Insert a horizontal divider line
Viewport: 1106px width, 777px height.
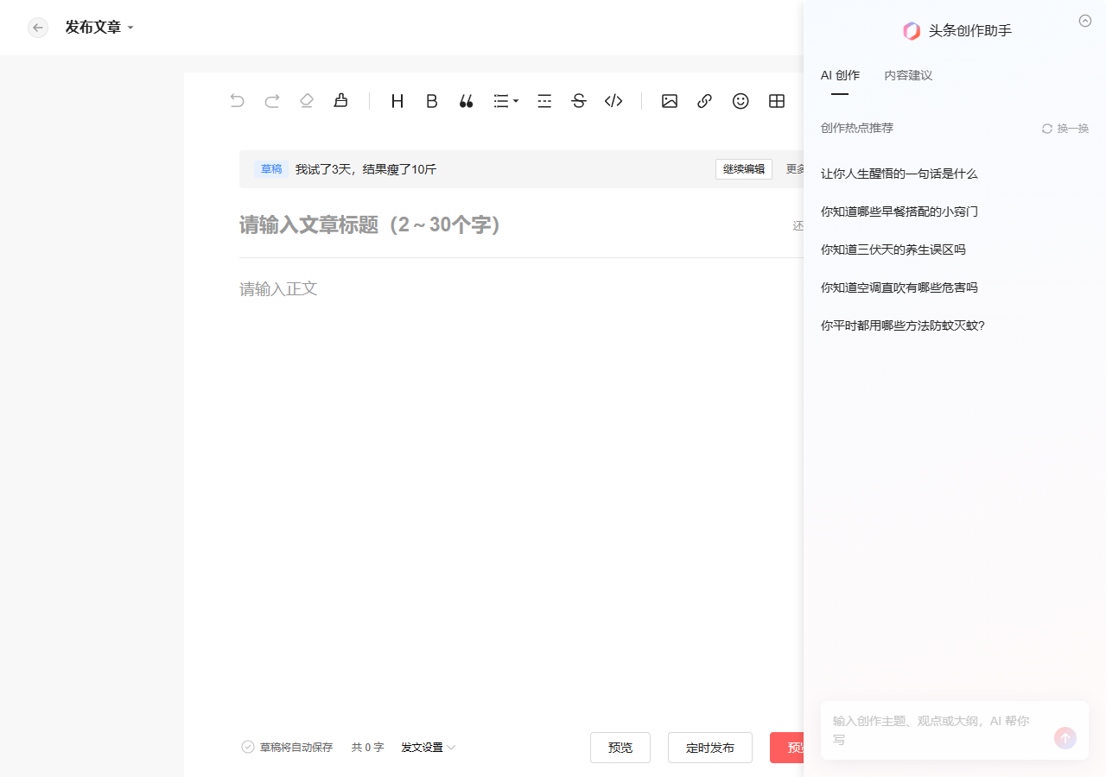(544, 101)
